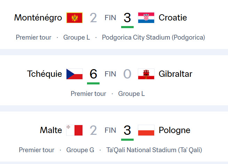228x164 pixels.
Task: Click FIN status of Tchéquie–Gibraltar match
Action: (110, 74)
